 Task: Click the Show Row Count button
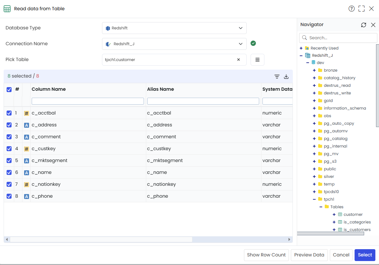tap(266, 255)
